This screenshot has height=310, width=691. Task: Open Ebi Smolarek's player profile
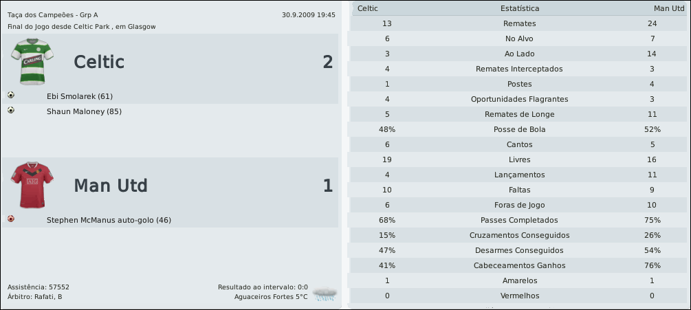point(79,96)
